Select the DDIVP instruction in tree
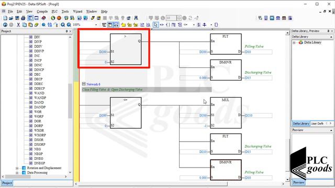This screenshot has height=188, width=335. pyautogui.click(x=39, y=51)
